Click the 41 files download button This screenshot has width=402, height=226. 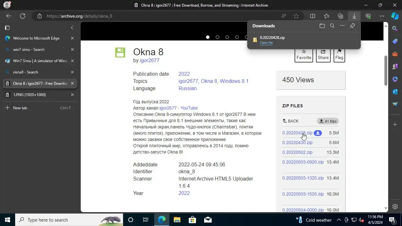pos(328,121)
